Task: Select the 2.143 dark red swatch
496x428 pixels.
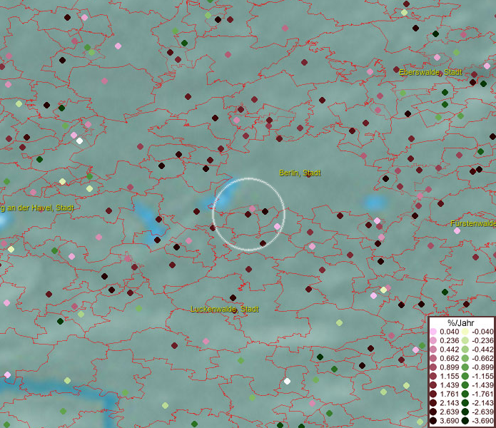Action: (x=433, y=403)
